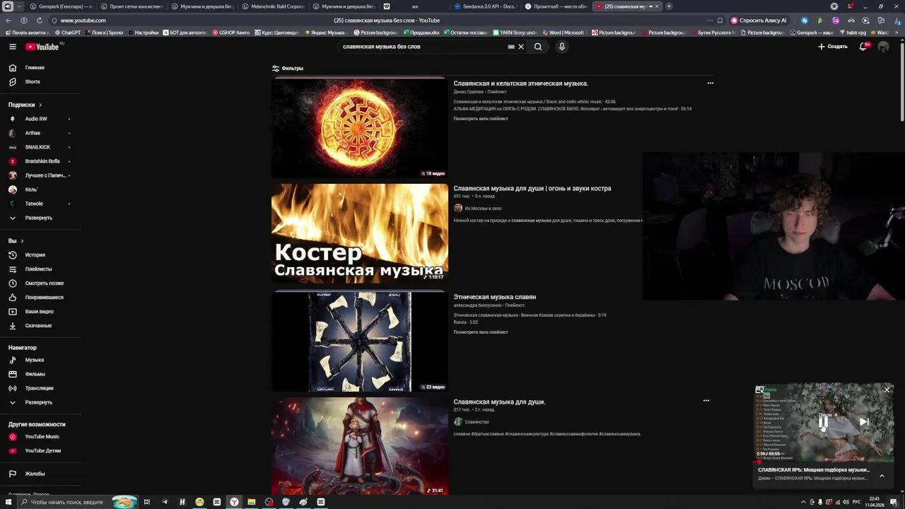The image size is (905, 509).
Task: Expand the miniplayer queue chevron
Action: tap(882, 475)
